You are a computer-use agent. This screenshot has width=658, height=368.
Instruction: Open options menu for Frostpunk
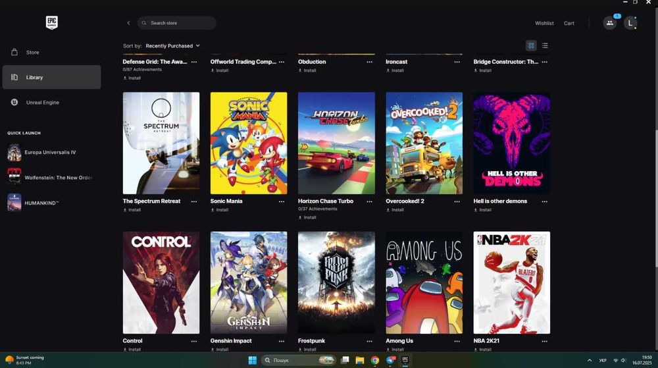369,342
